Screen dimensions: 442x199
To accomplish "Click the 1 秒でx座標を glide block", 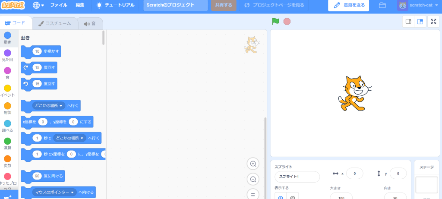I will coord(63,154).
